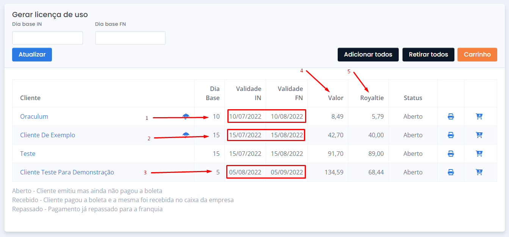Click umbrella icon beside Cliente De Exemplo
The height and width of the screenshot is (237, 509).
[x=186, y=135]
